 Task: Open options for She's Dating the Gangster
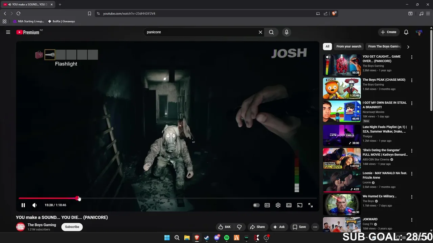click(x=412, y=151)
